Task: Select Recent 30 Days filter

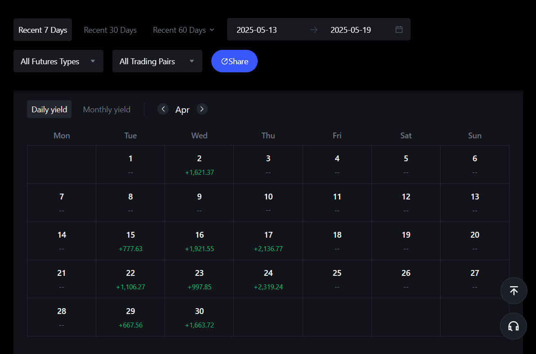Action: (x=110, y=30)
